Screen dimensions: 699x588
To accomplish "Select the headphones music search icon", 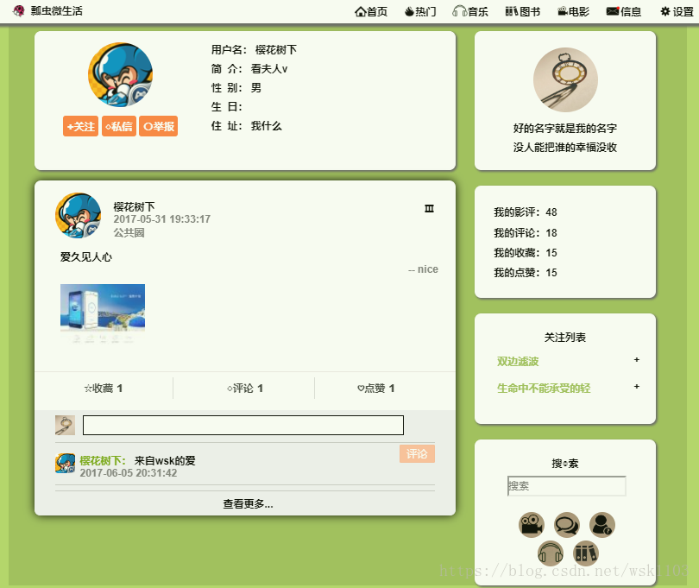I will point(551,553).
